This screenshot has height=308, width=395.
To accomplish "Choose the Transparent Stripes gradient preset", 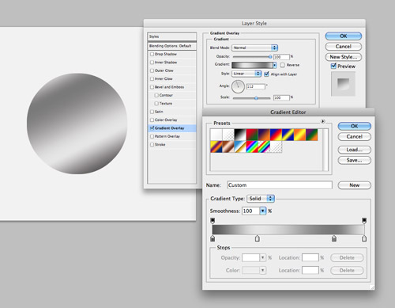I will click(x=276, y=146).
